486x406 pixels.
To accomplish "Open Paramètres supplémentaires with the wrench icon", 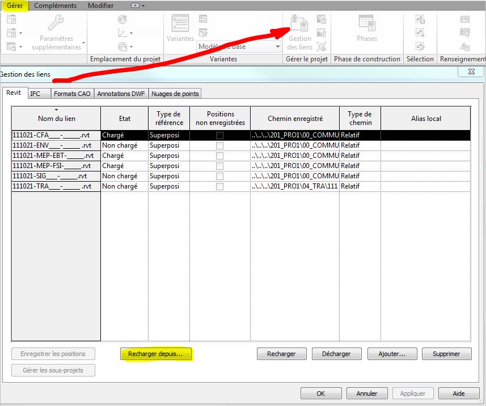I will pyautogui.click(x=57, y=24).
